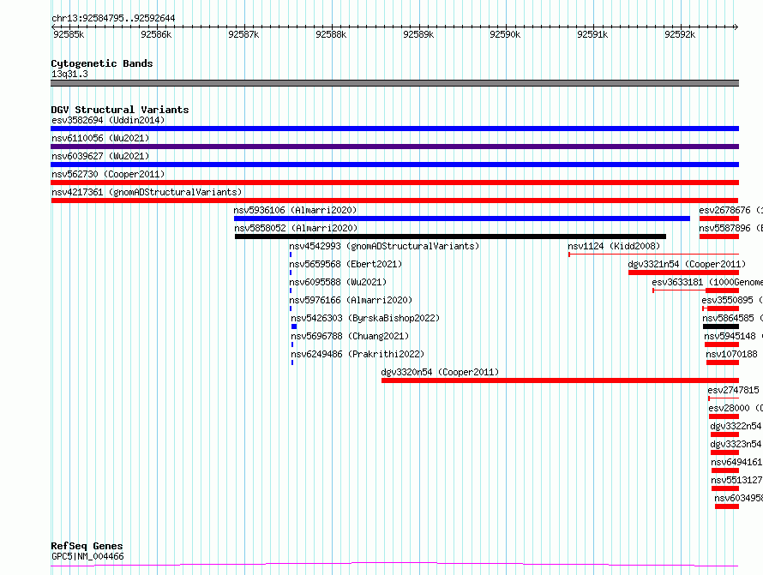Image resolution: width=763 pixels, height=575 pixels.
Task: Click the dgv3323n54 variant label
Action: tap(736, 444)
